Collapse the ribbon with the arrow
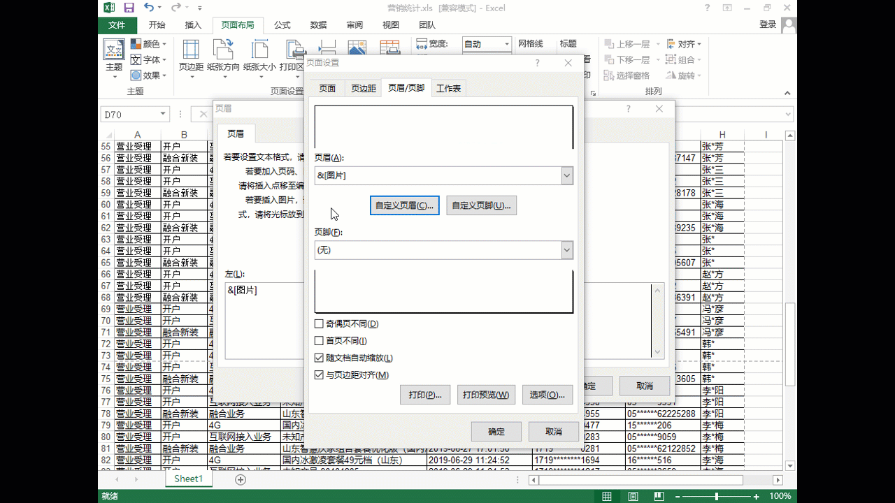The width and height of the screenshot is (895, 503). point(789,92)
